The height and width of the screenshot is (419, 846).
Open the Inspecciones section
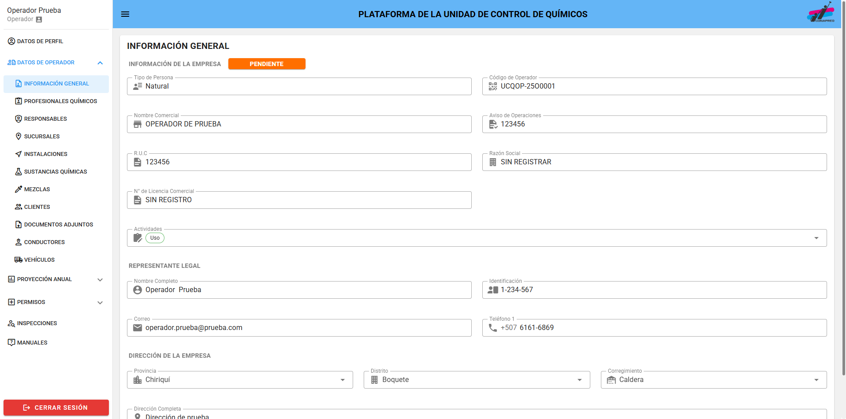click(37, 323)
